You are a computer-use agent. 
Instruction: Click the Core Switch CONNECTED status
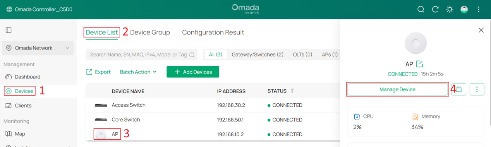pos(285,120)
